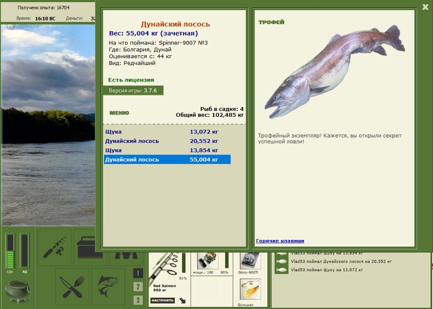Open the МЕНЮ menu
Viewport: 433px width, 309px height.
[x=119, y=113]
